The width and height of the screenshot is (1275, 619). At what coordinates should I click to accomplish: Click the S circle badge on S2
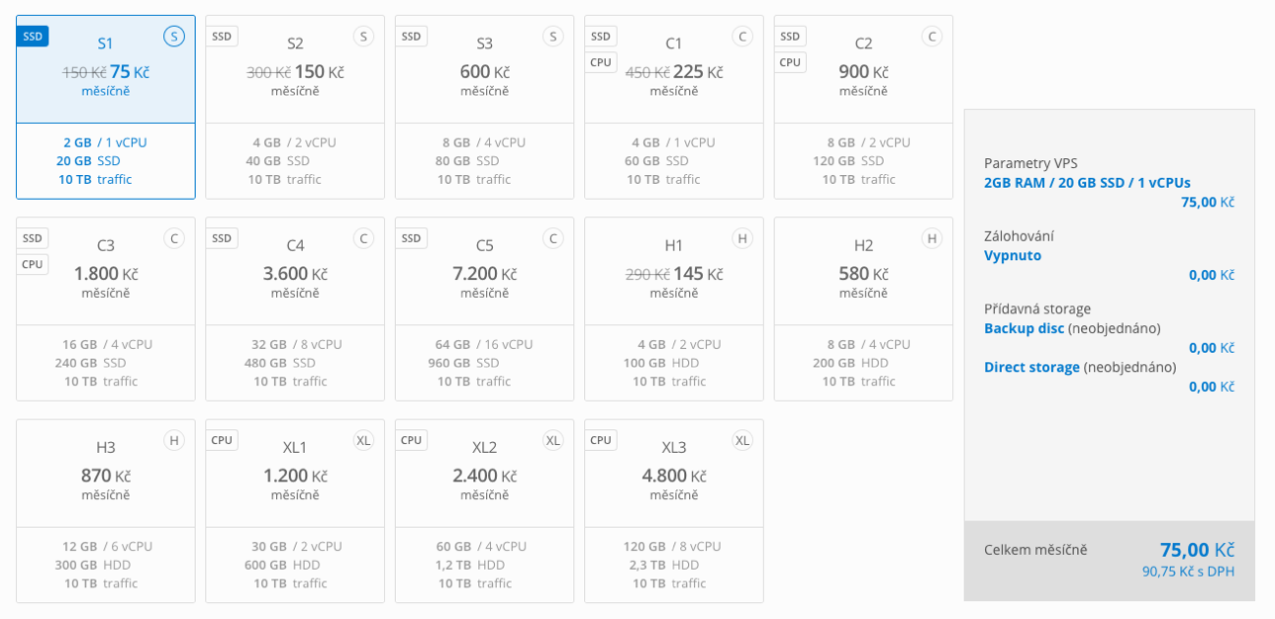pyautogui.click(x=364, y=37)
